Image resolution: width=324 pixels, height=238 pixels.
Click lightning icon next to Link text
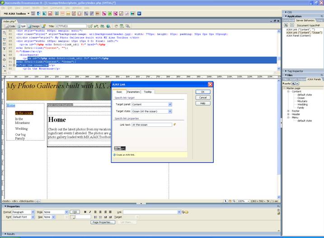[174, 124]
